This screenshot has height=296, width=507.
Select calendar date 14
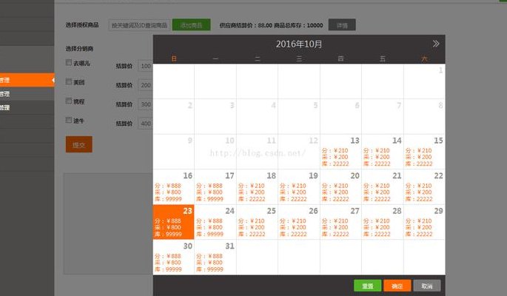(383, 152)
